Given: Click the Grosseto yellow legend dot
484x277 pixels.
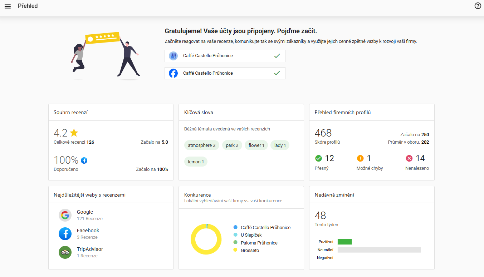Looking at the screenshot, I should click(235, 250).
